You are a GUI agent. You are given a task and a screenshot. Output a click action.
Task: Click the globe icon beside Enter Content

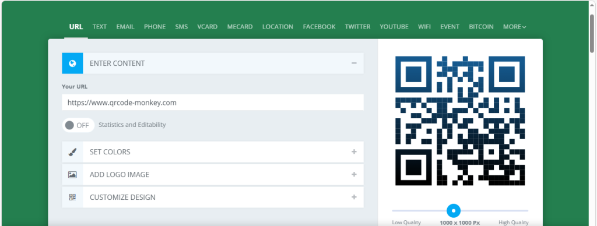coord(72,63)
